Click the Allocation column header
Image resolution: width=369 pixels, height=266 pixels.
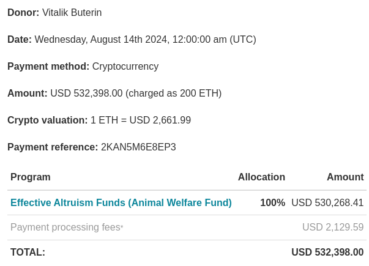(x=261, y=177)
